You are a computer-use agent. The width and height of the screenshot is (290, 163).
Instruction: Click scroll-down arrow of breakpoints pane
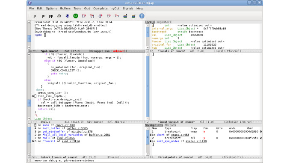148,154
